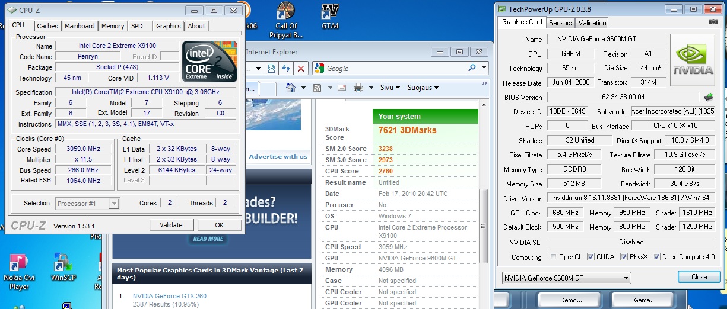Open the Call Of Pripyat desktop shortcut
Viewport: 727px width, 309px height.
coord(287,20)
